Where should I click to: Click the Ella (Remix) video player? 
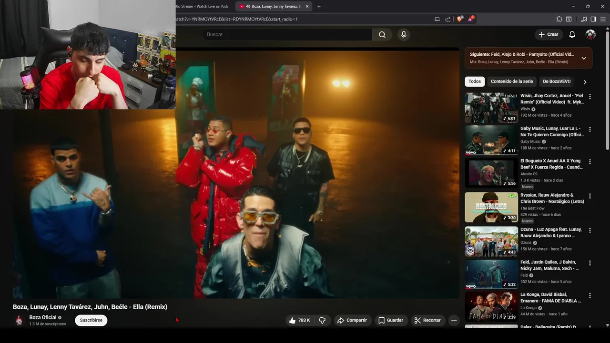click(x=236, y=174)
